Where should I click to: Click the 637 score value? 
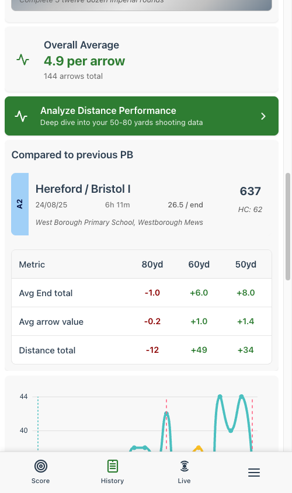250,191
